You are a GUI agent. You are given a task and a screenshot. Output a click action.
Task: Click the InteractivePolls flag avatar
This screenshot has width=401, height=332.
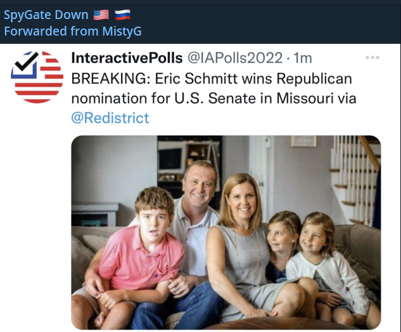tap(37, 77)
